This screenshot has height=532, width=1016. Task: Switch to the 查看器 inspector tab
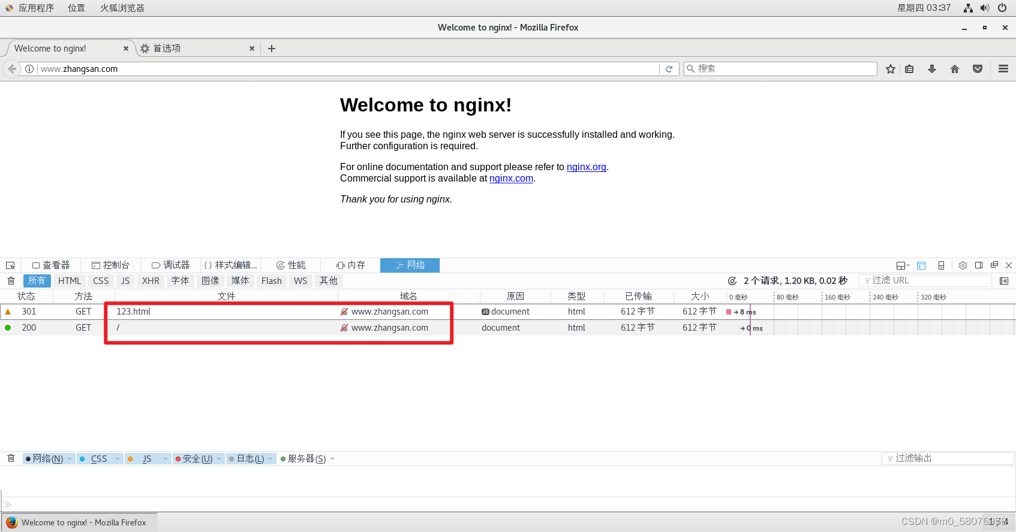coord(51,265)
